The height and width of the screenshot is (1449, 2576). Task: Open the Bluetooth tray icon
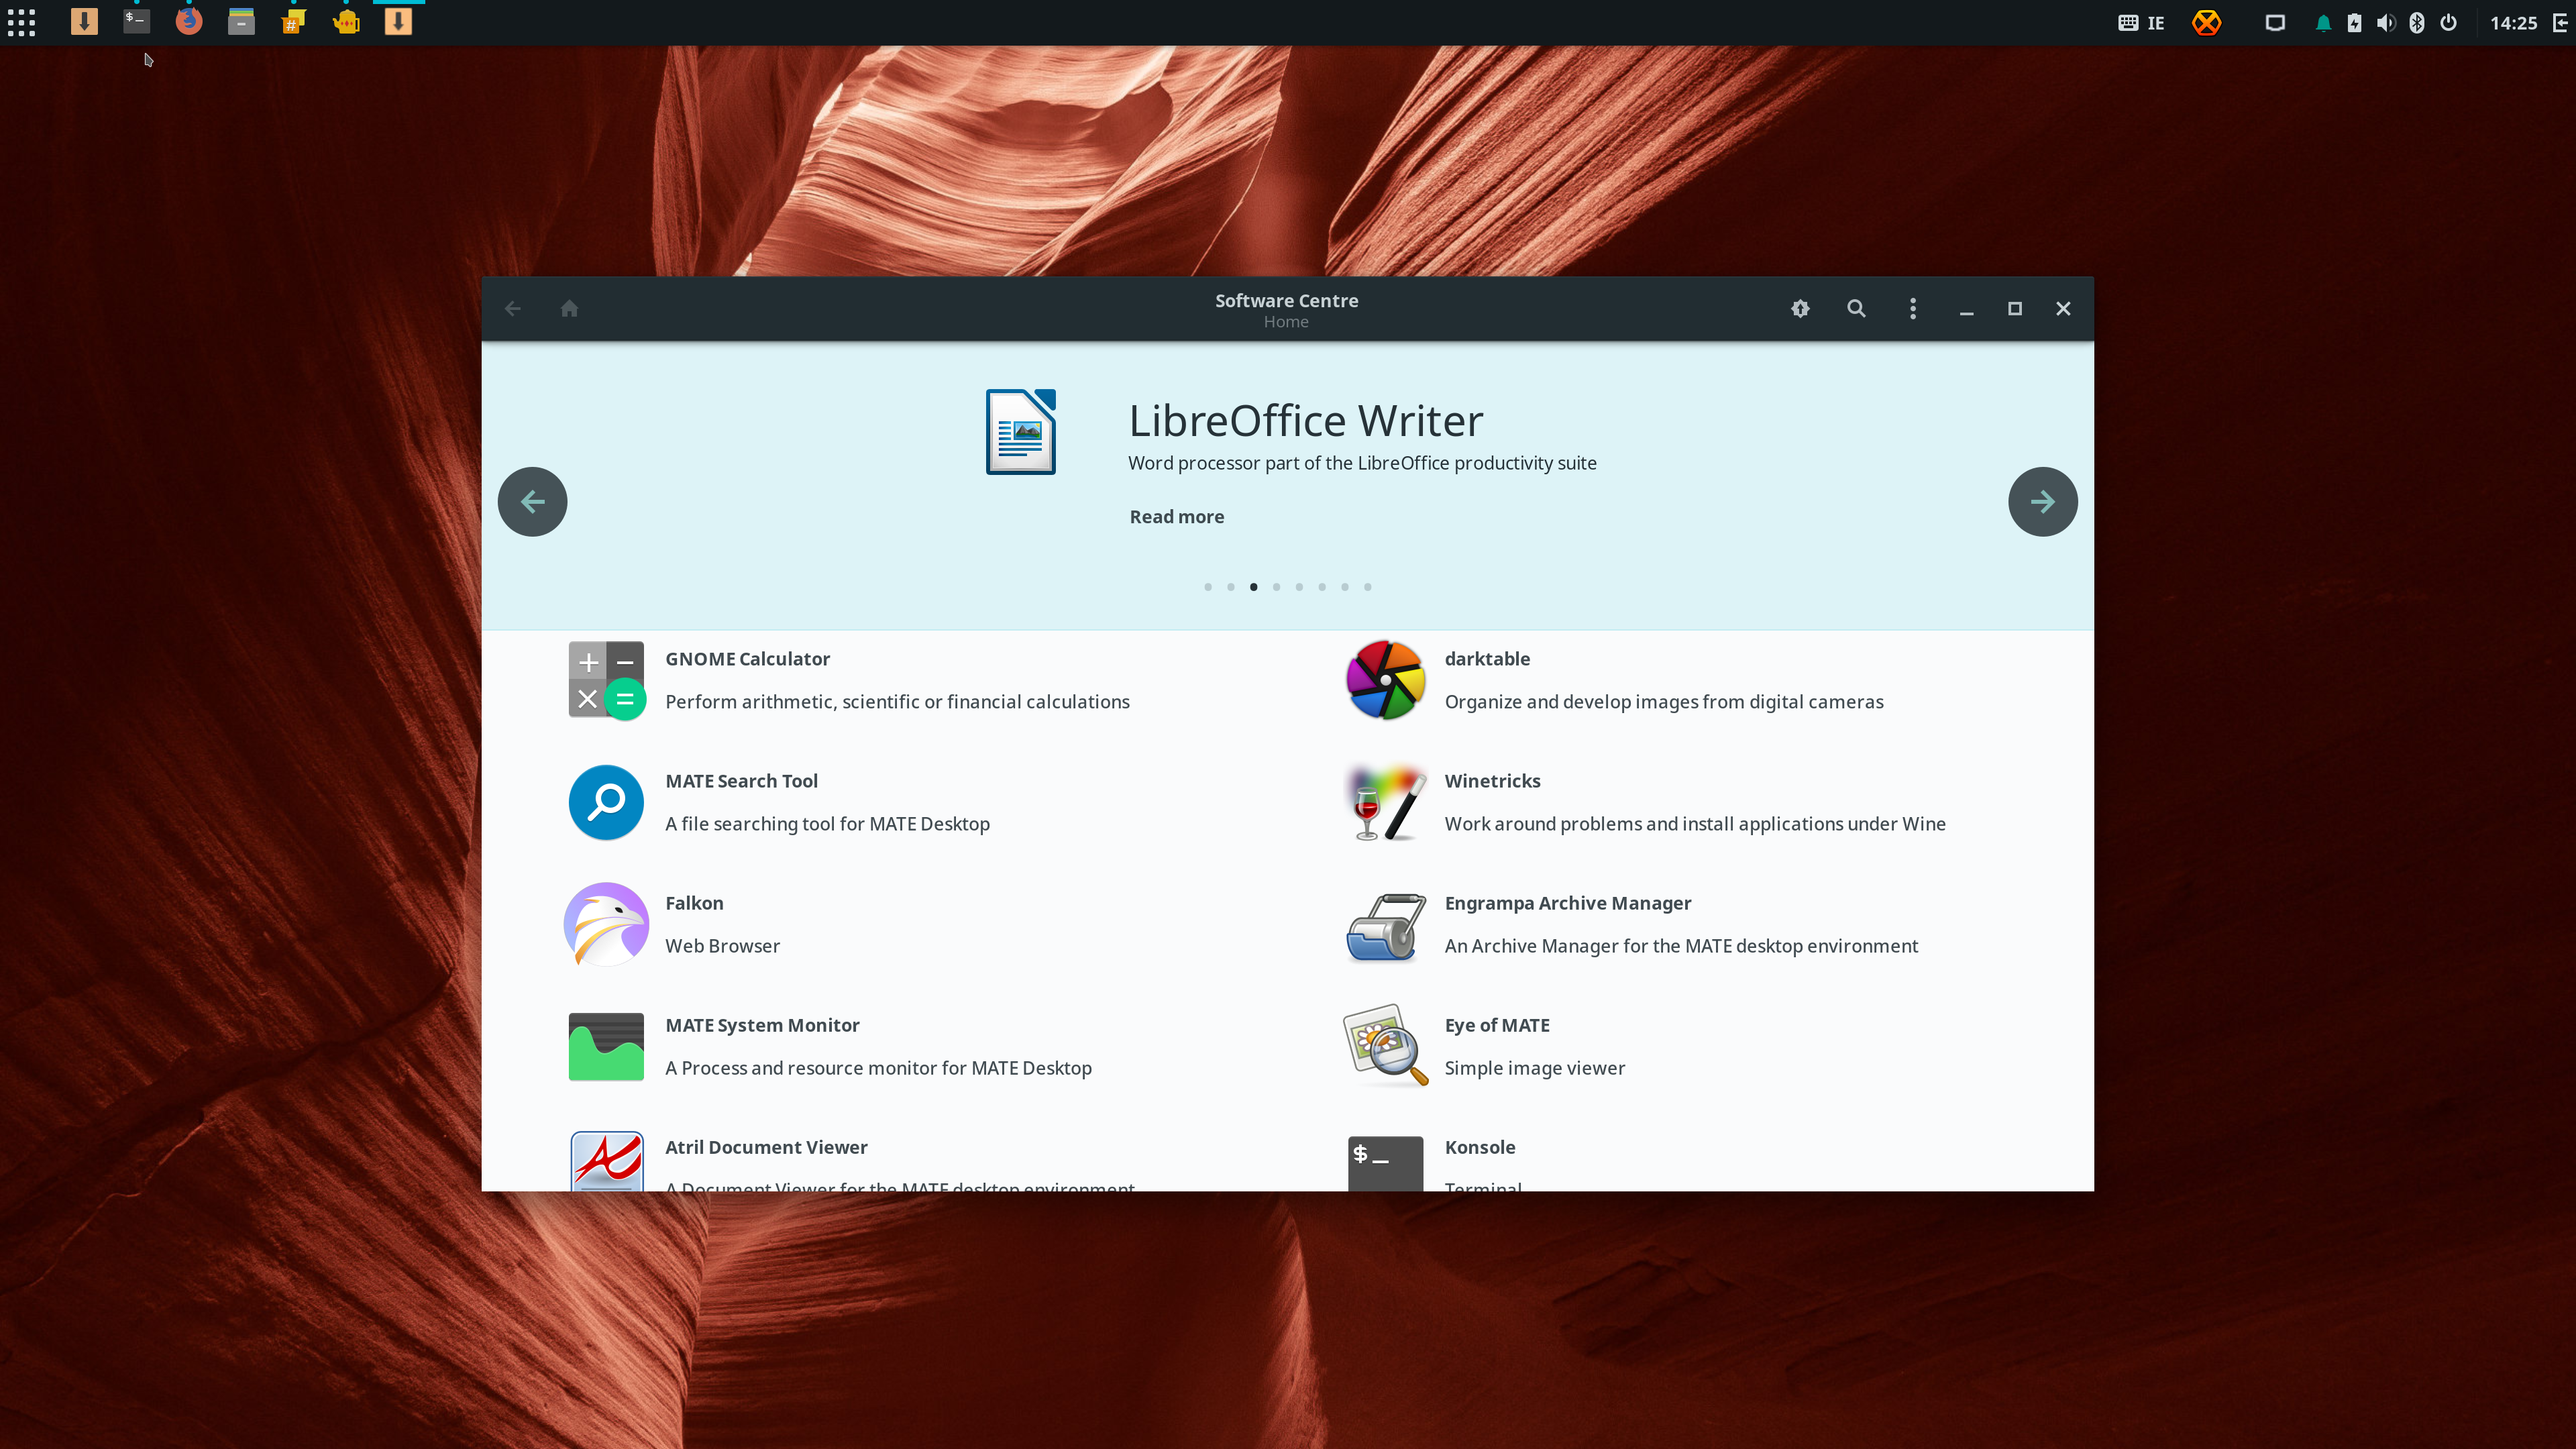(2417, 22)
